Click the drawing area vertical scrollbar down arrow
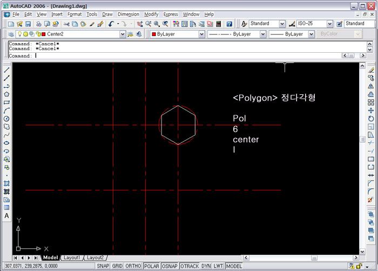The width and height of the screenshot is (378, 271). (x=362, y=252)
